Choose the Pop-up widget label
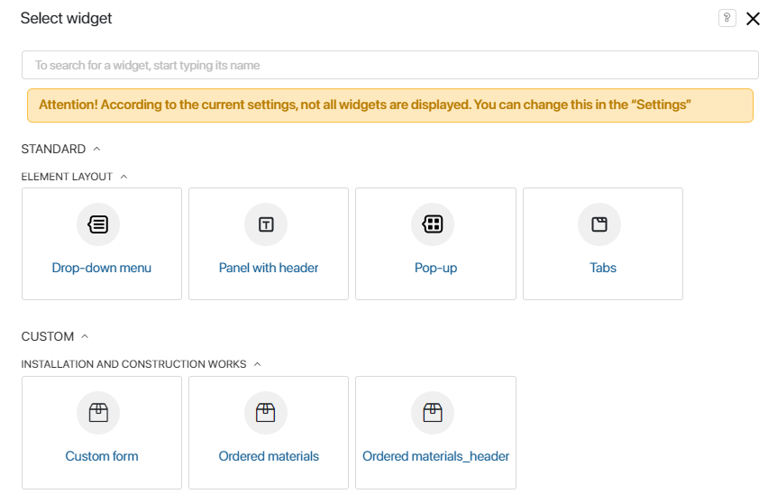 pyautogui.click(x=435, y=268)
